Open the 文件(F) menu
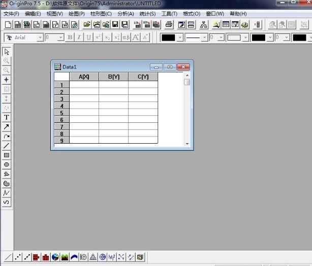 (x=11, y=14)
